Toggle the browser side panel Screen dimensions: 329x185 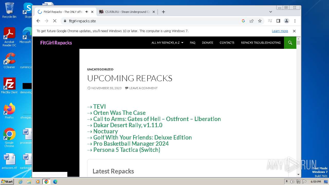point(278,21)
